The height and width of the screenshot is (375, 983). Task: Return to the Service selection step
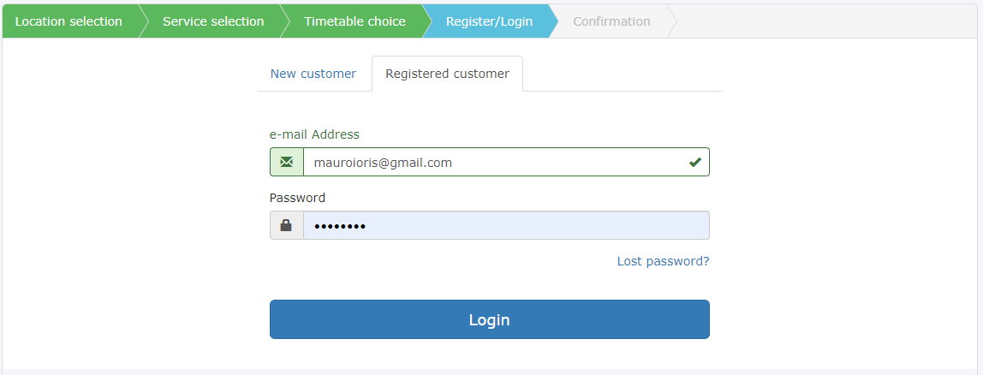213,21
